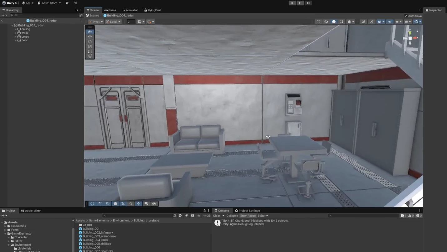447x252 pixels.
Task: Select Building_003_warehouse prefab in Project list
Action: click(x=99, y=236)
